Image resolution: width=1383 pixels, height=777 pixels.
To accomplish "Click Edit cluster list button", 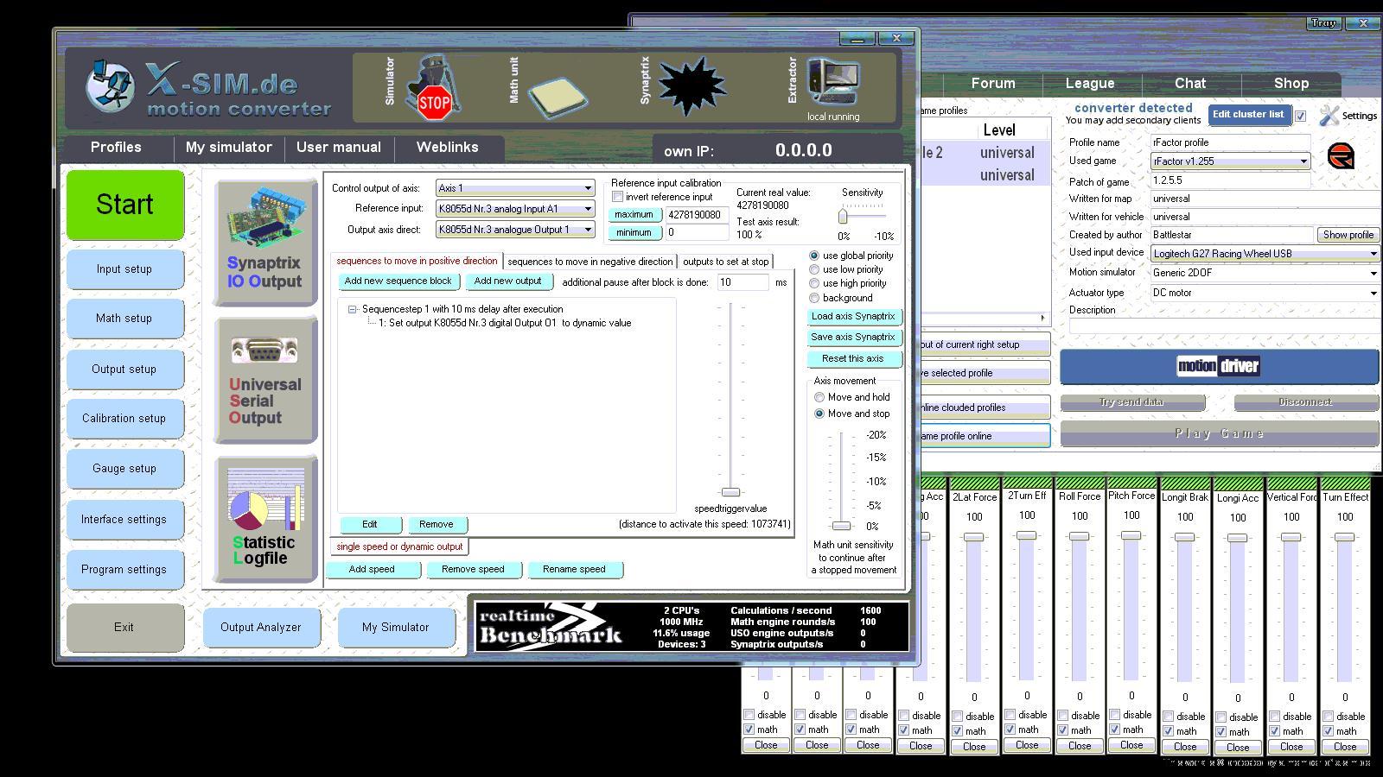I will 1248,115.
